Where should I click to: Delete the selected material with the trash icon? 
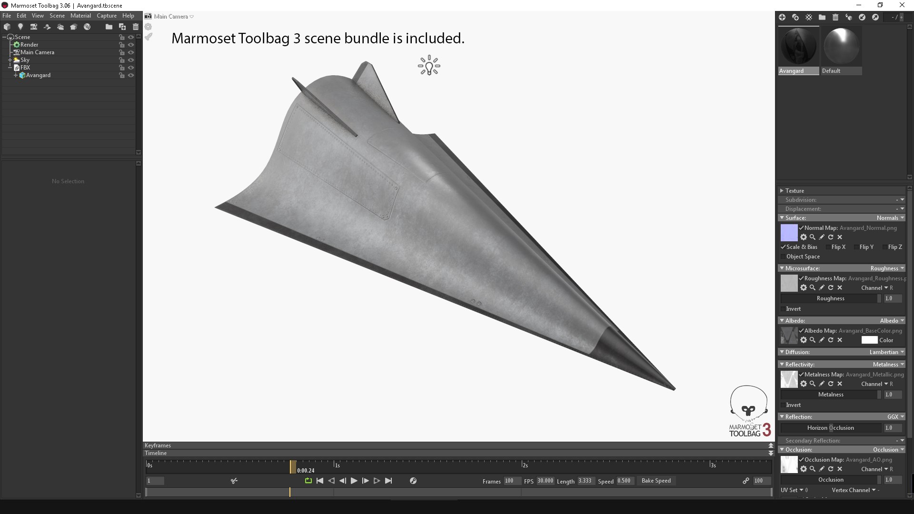click(835, 17)
